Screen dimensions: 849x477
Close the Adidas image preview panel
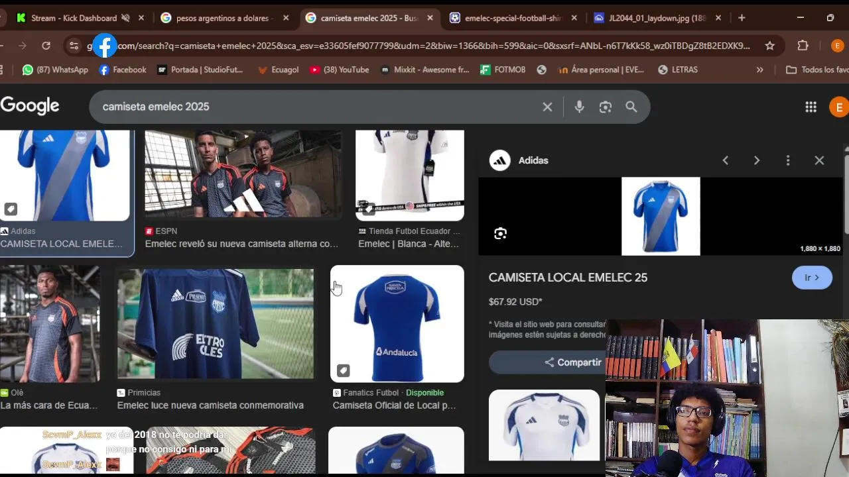819,160
